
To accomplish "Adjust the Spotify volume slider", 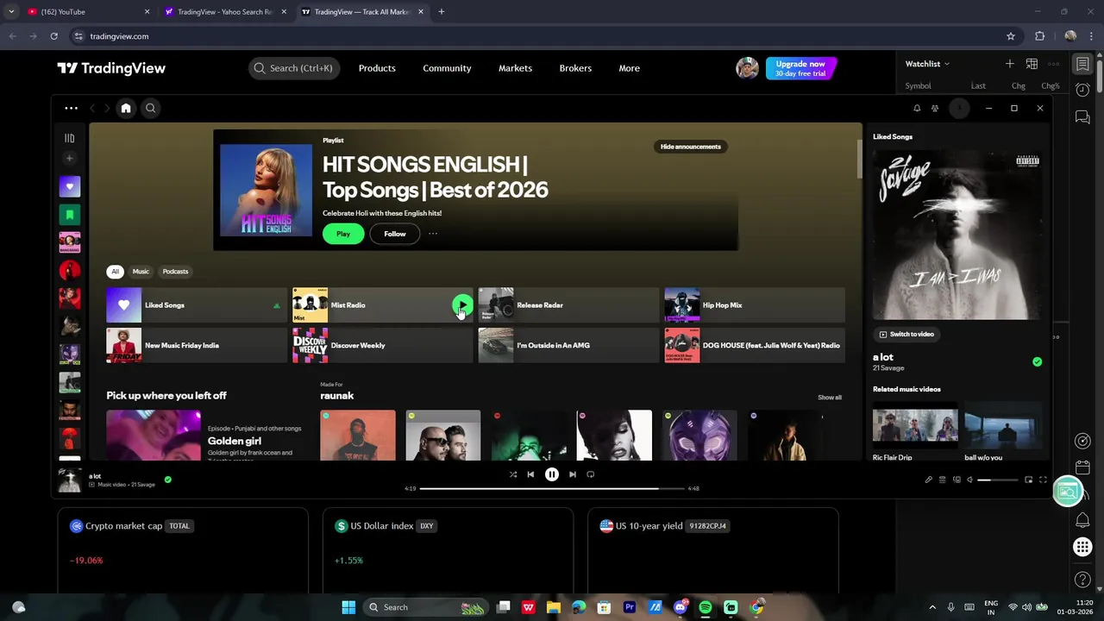I will (998, 480).
